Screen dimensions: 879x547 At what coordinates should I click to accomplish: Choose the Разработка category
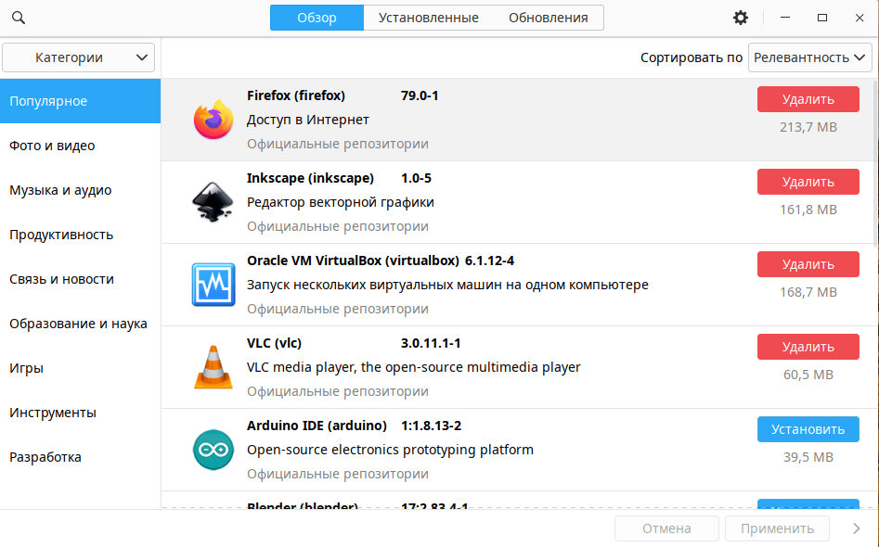[45, 457]
